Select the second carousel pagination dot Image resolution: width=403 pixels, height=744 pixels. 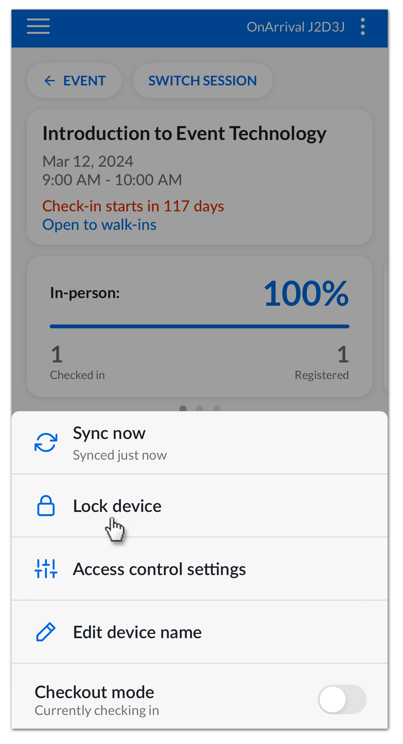[x=200, y=408]
